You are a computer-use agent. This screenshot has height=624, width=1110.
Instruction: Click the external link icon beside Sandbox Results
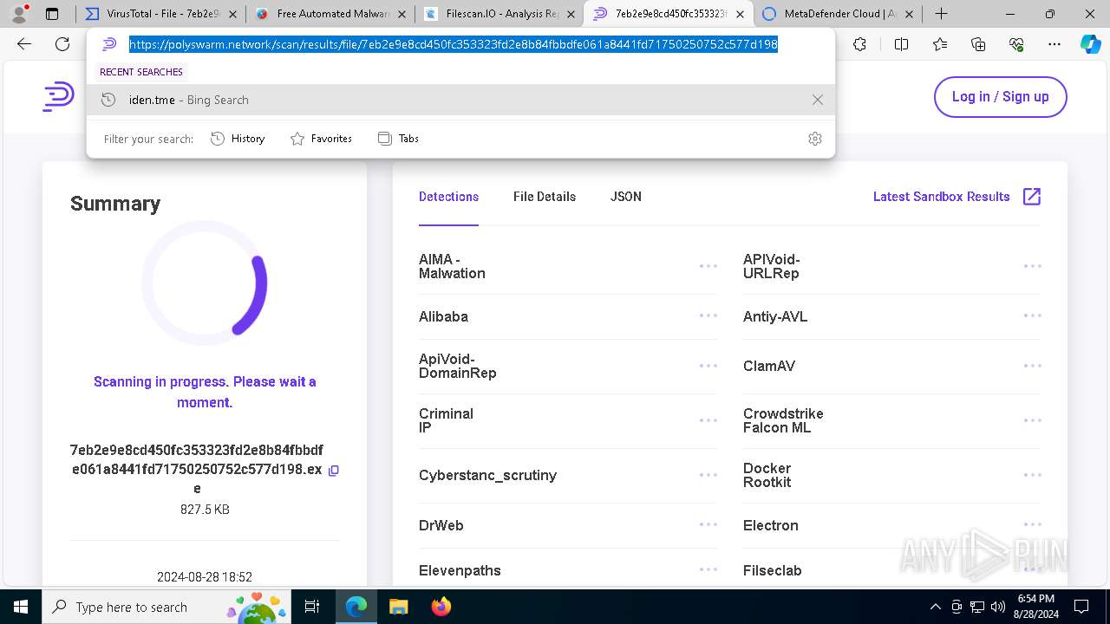click(x=1032, y=197)
